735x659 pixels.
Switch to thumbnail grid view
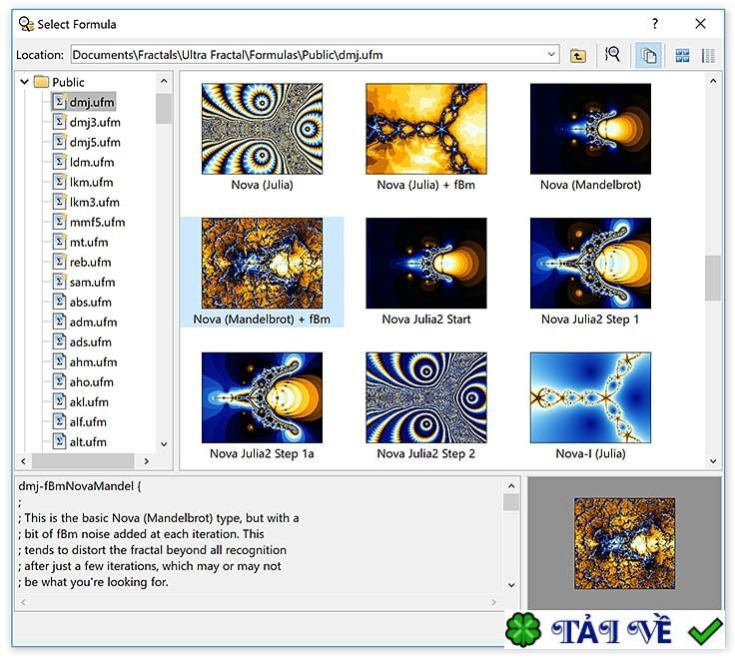[683, 56]
